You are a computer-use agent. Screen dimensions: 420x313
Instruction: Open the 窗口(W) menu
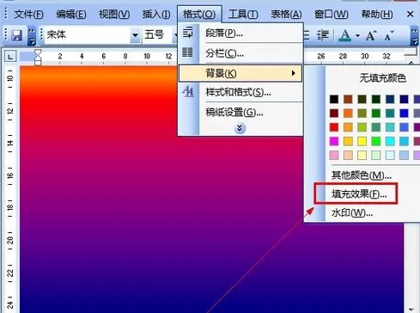(x=331, y=14)
